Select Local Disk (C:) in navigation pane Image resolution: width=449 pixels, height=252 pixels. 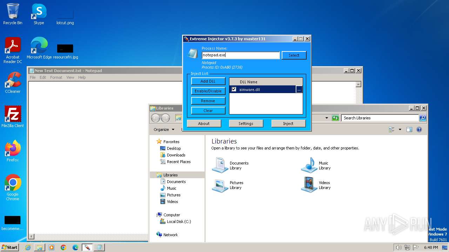179,222
